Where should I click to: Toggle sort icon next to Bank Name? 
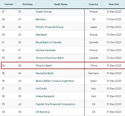(82, 4)
